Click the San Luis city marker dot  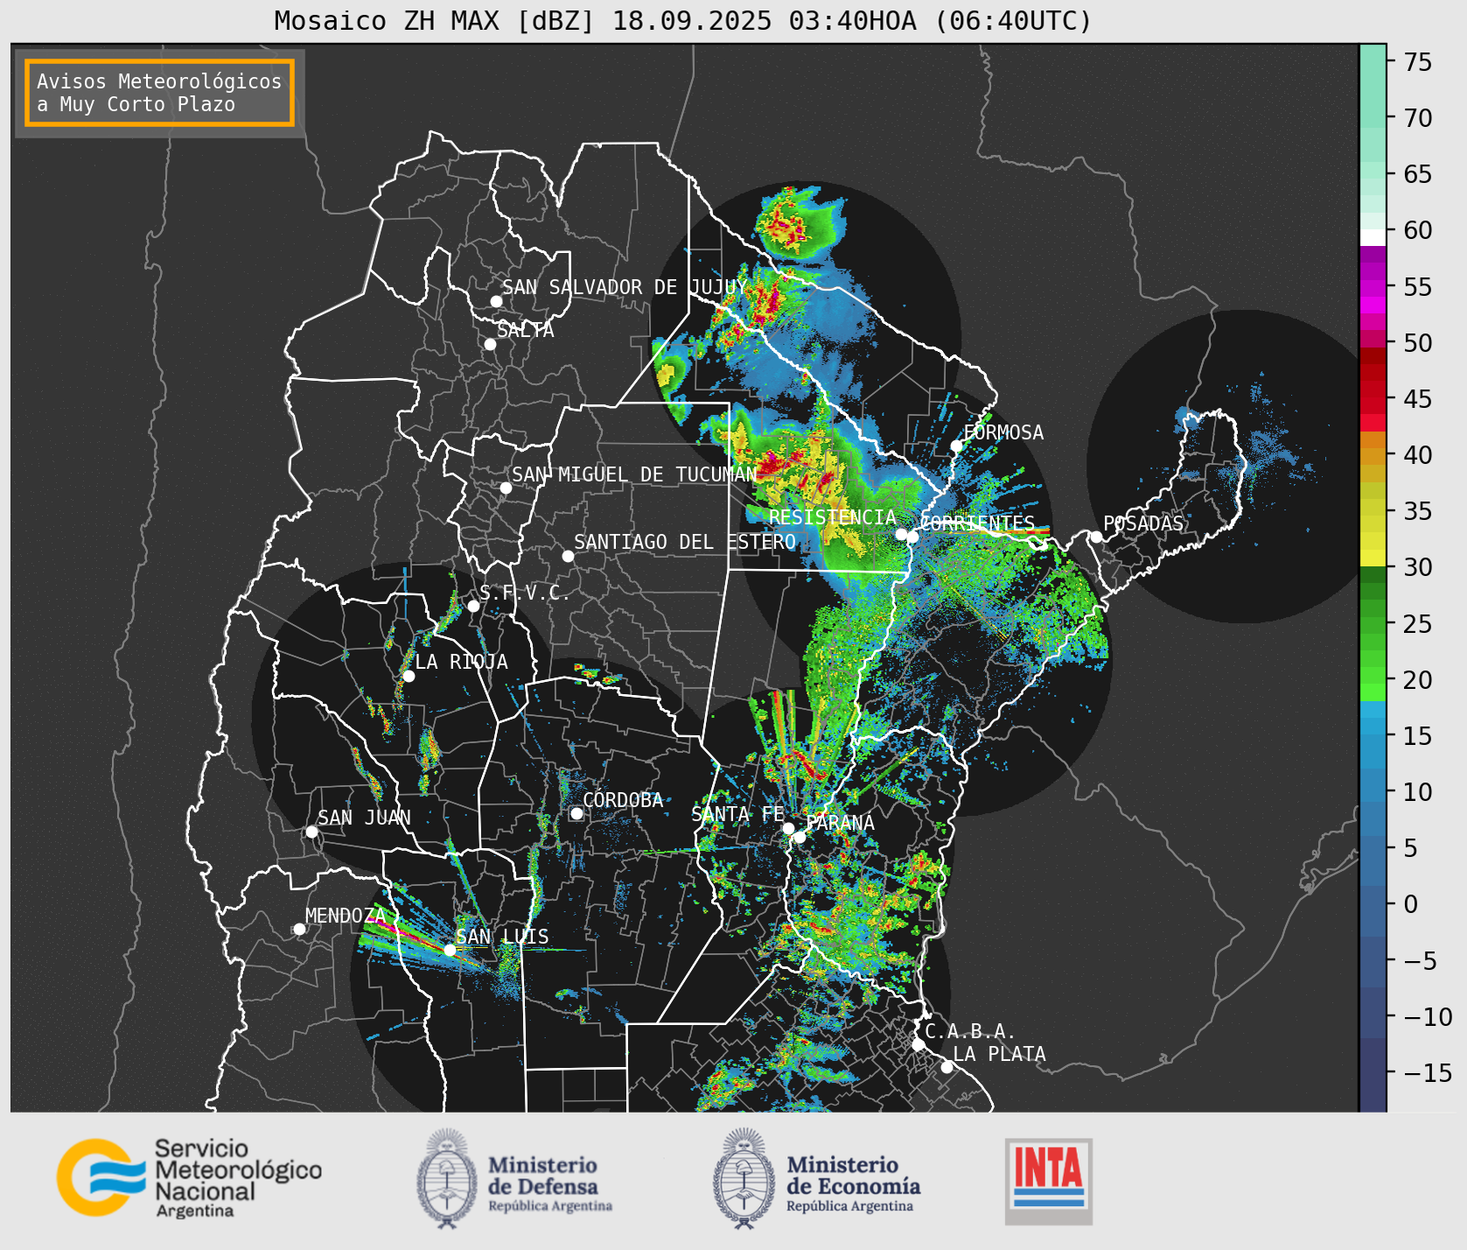pyautogui.click(x=450, y=950)
